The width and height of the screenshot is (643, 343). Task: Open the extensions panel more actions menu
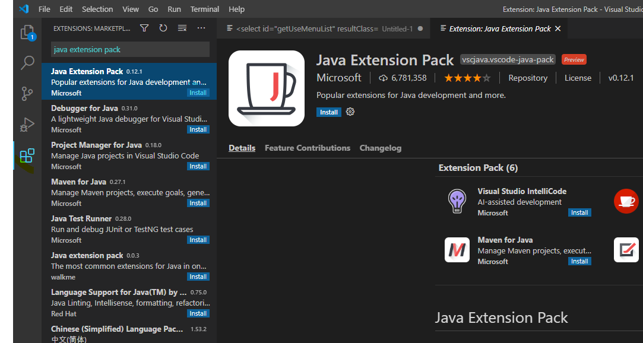[x=201, y=28]
